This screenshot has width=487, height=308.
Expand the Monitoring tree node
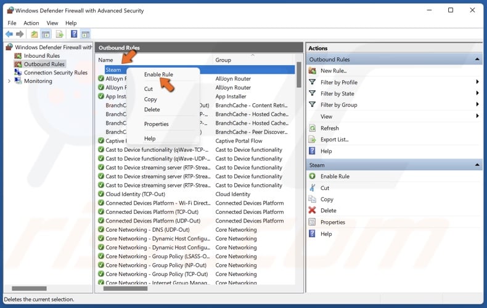[9, 81]
